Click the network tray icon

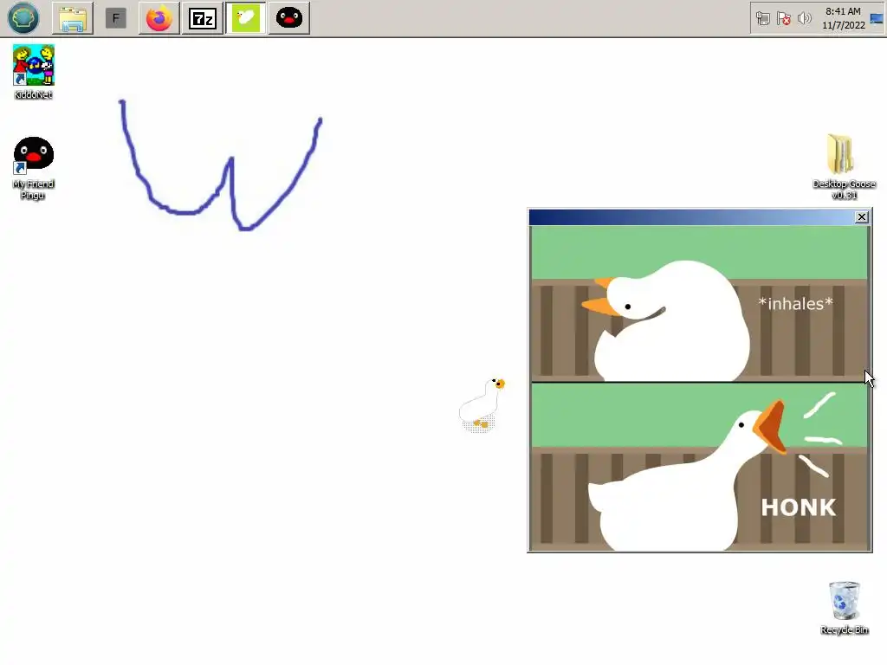pos(762,19)
